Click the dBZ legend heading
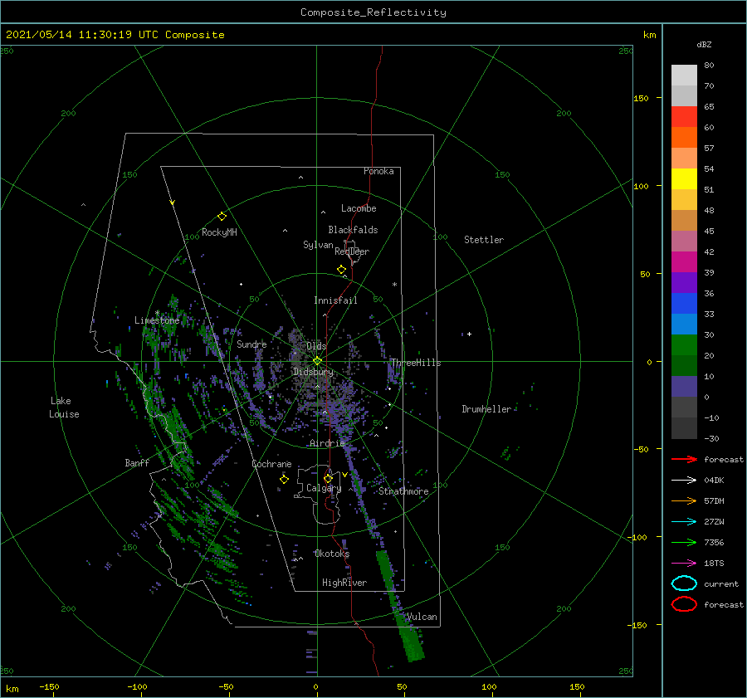The image size is (747, 698). tap(704, 45)
